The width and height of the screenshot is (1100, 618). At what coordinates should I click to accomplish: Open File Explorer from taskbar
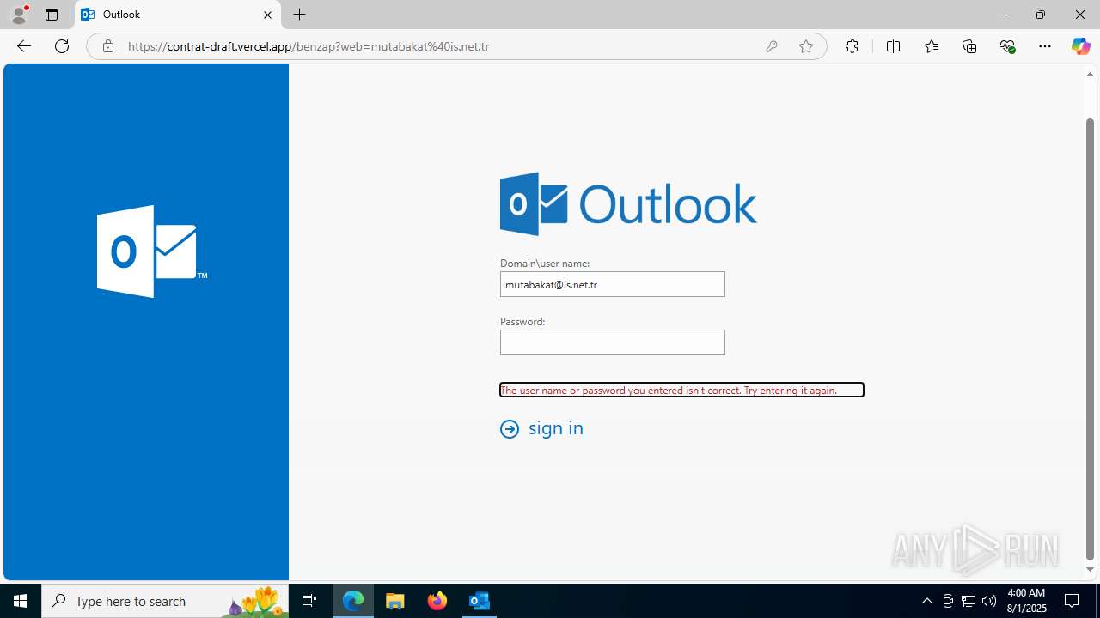[x=395, y=601]
